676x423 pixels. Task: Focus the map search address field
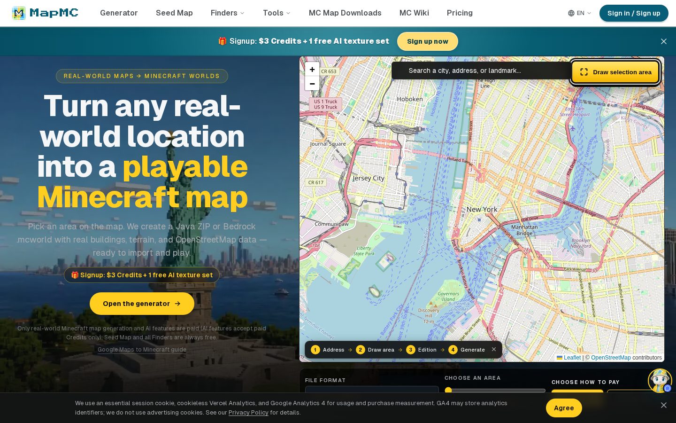click(x=481, y=70)
